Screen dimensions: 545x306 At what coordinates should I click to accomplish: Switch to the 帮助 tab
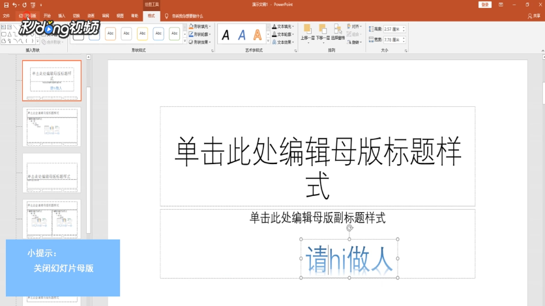click(135, 16)
